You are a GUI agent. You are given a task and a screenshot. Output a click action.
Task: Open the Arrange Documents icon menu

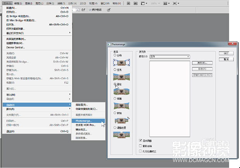click(x=166, y=3)
